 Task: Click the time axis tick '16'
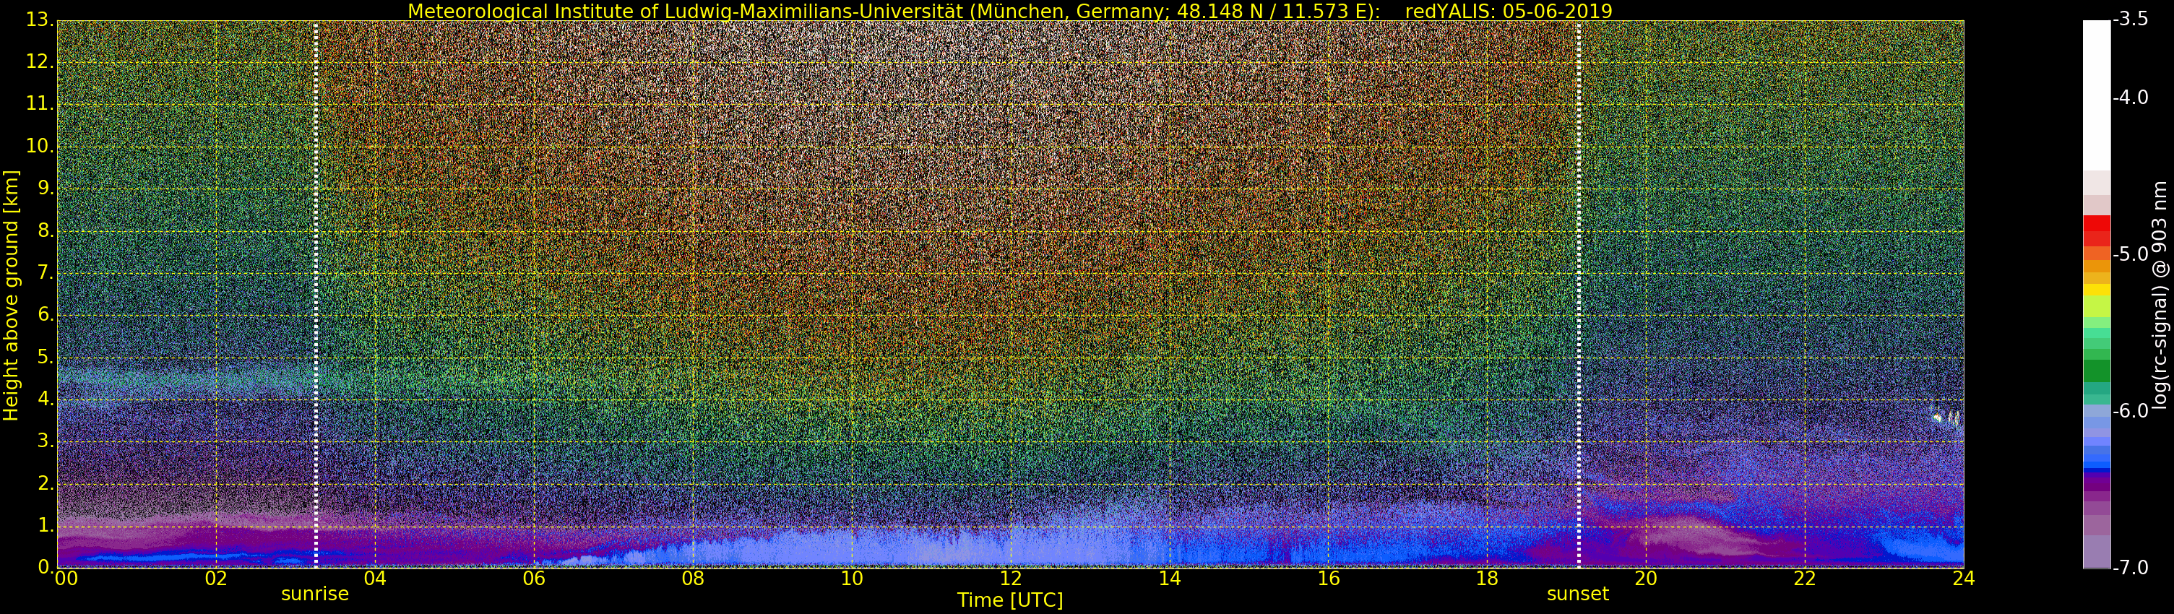[1329, 579]
